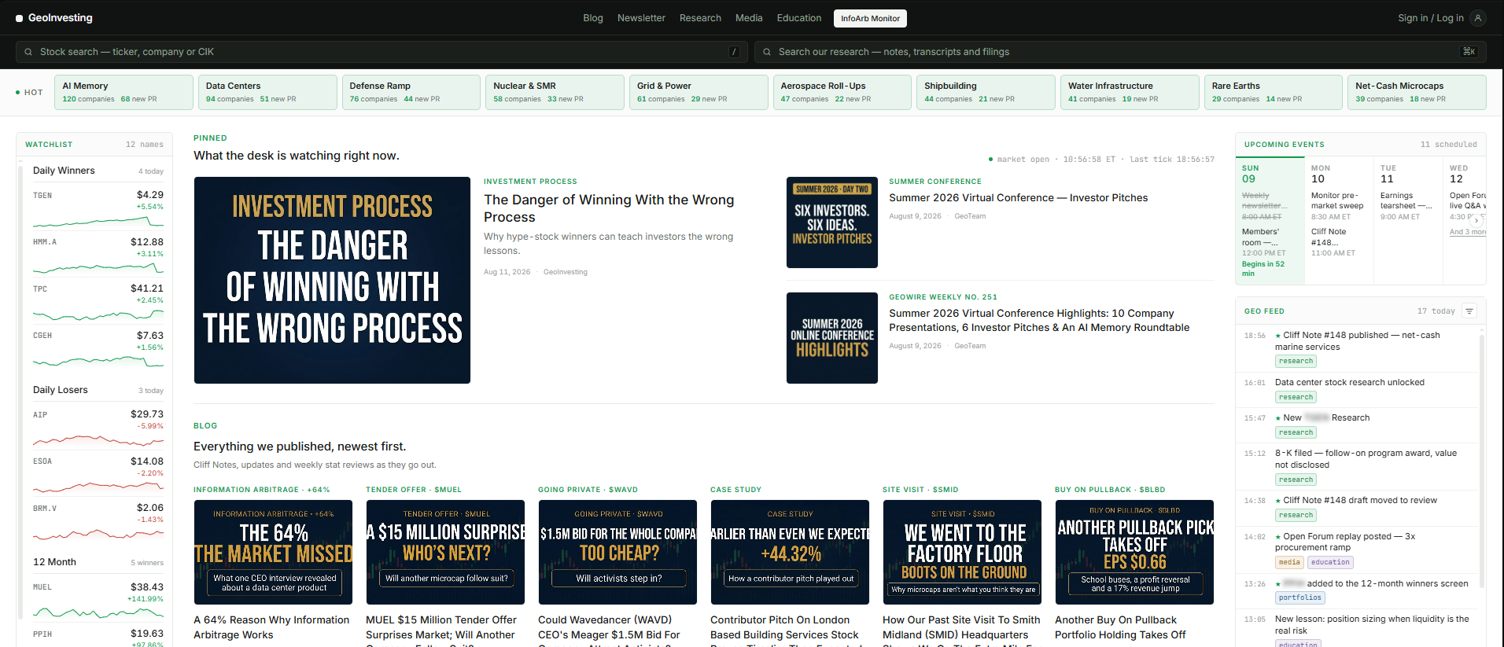Open the Media nav item
The width and height of the screenshot is (1504, 647).
pyautogui.click(x=749, y=18)
